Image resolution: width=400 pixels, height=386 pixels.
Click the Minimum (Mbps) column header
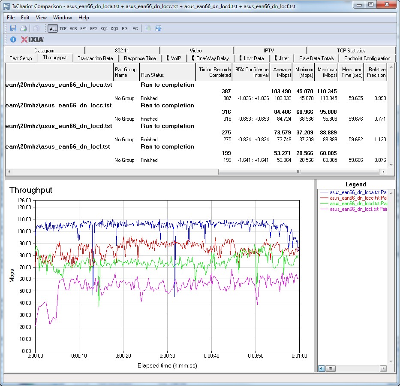click(303, 72)
